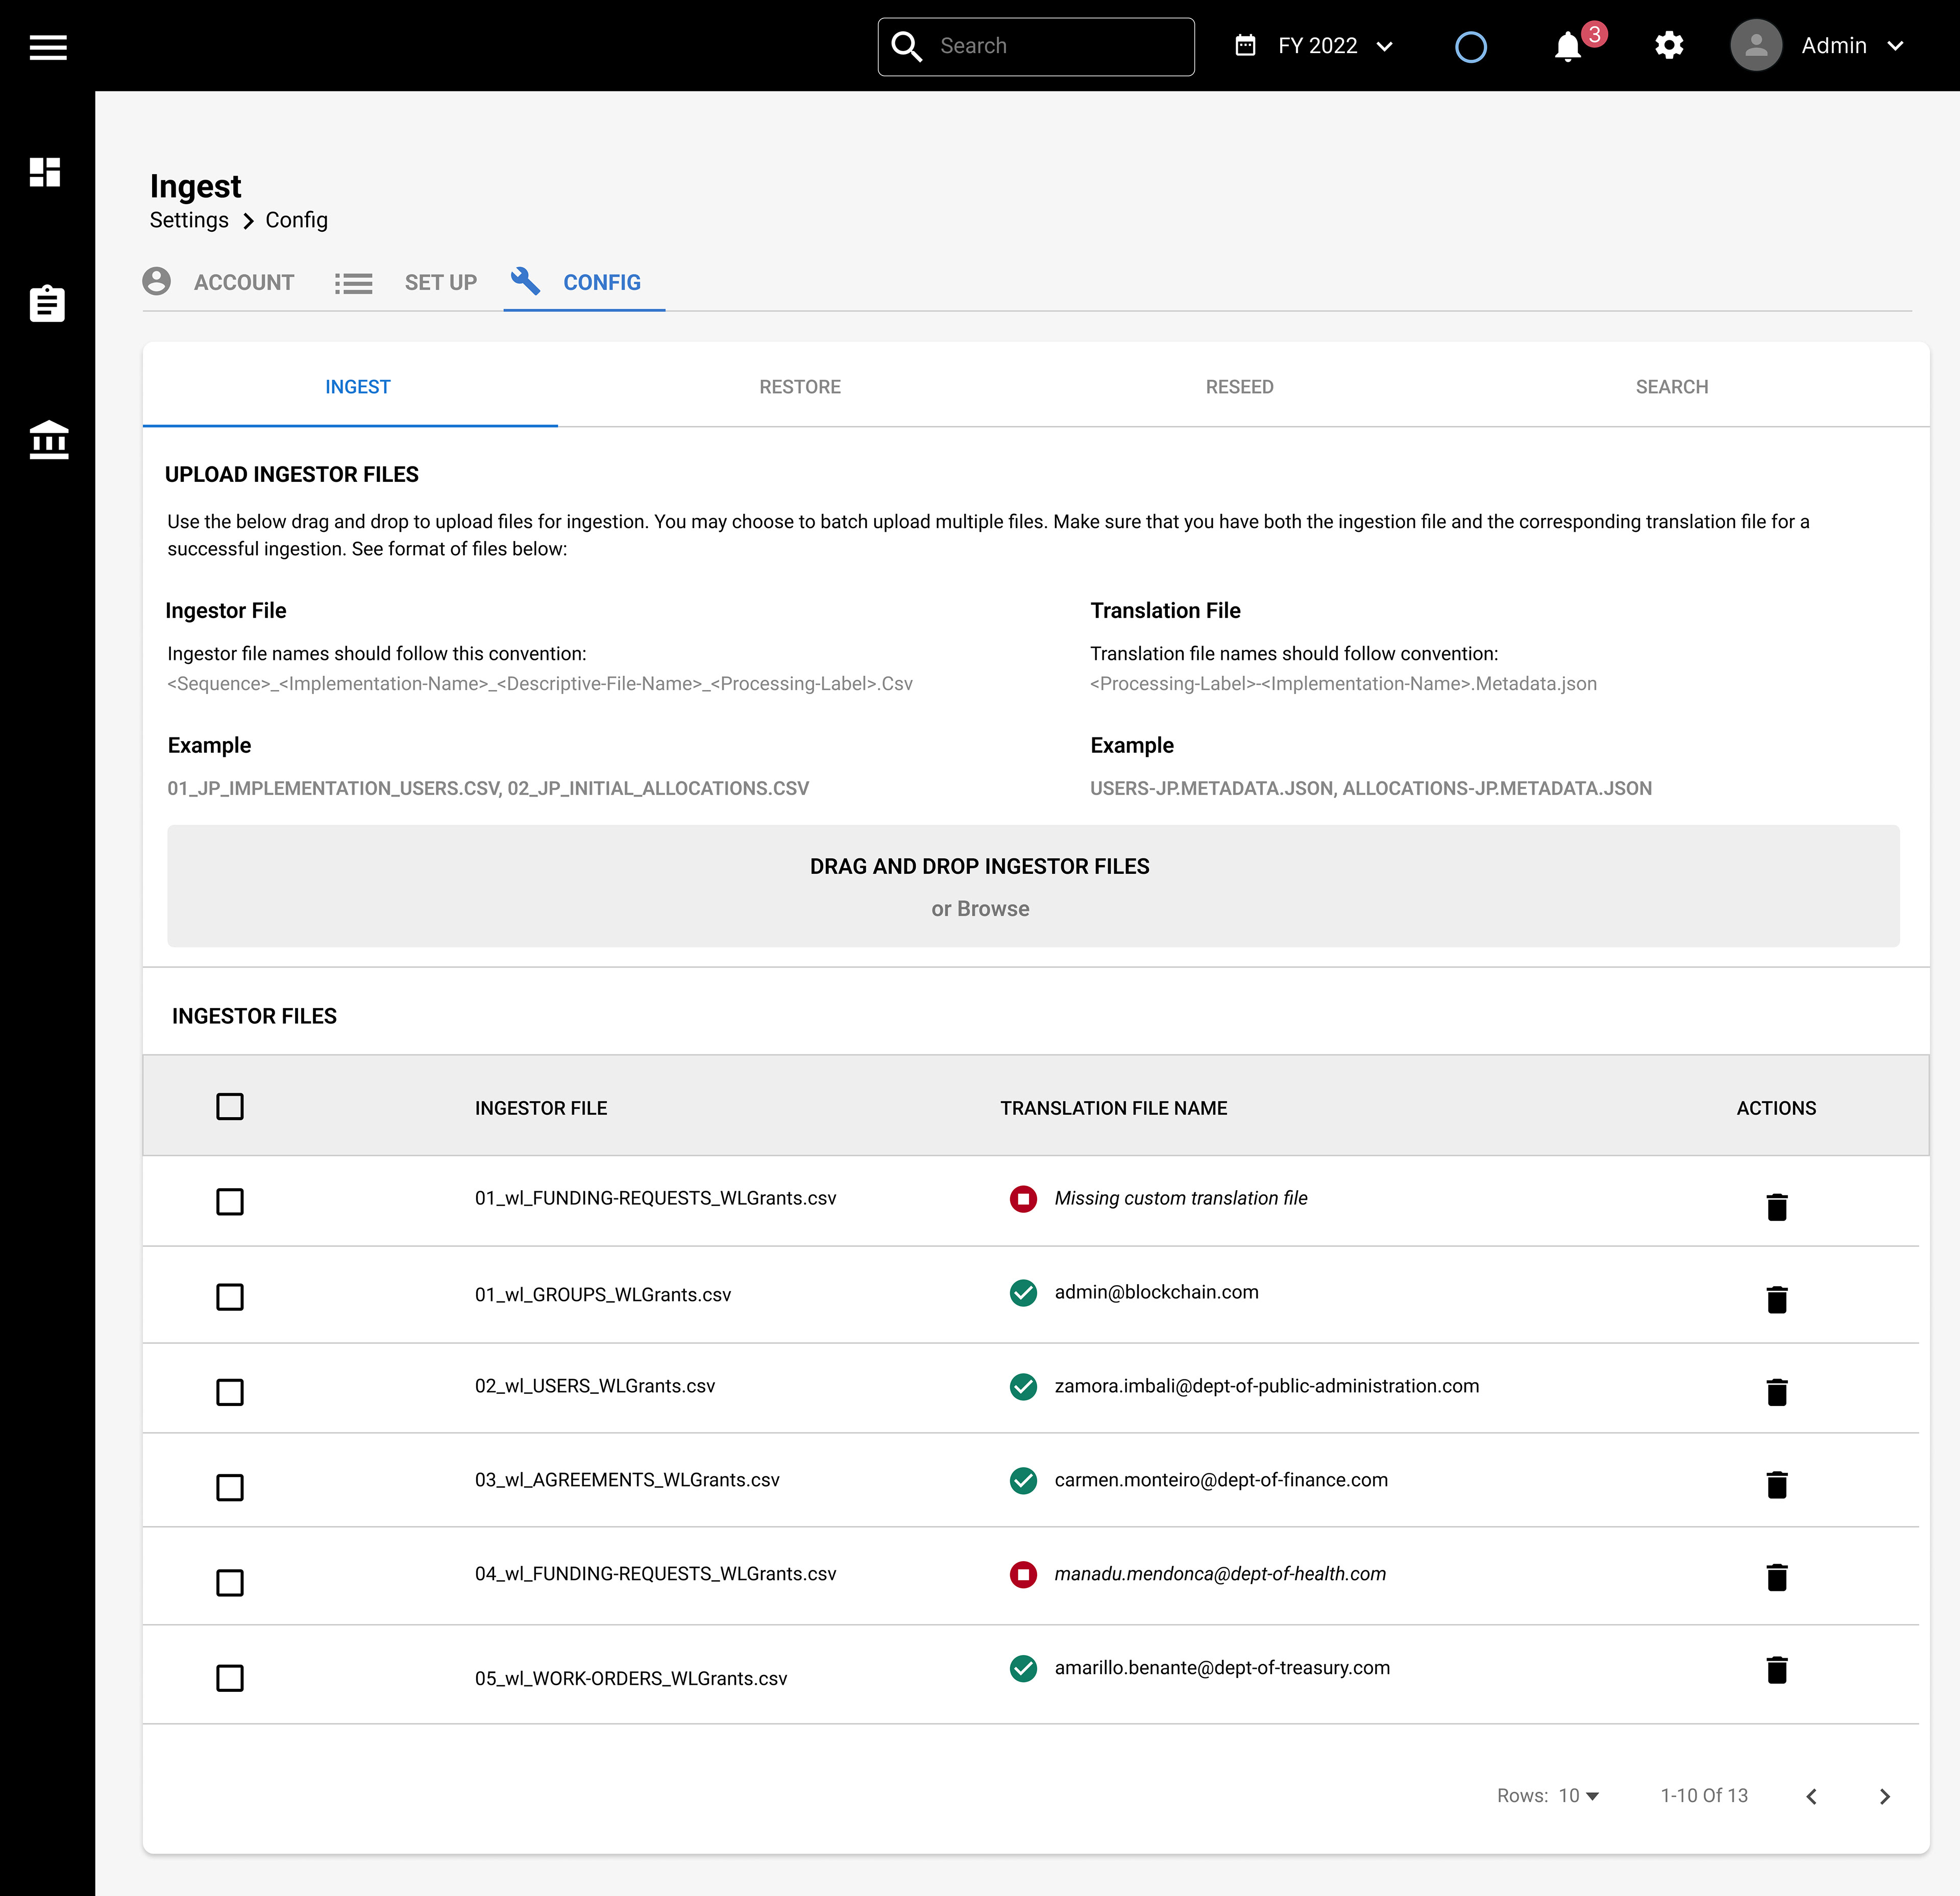Click green check icon beside admin@blockchain.com

[1023, 1293]
